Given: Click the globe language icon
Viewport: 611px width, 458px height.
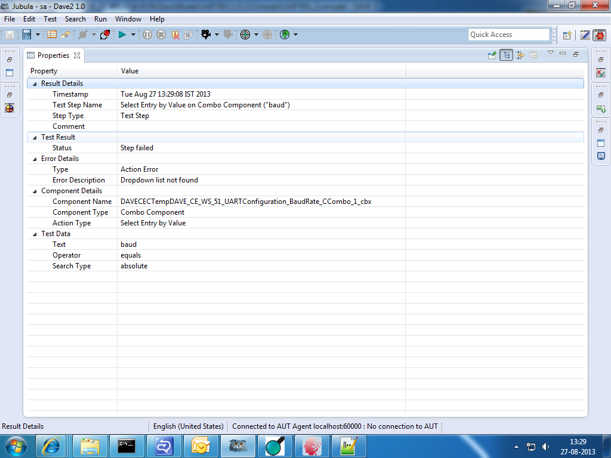Looking at the screenshot, I should (x=285, y=35).
